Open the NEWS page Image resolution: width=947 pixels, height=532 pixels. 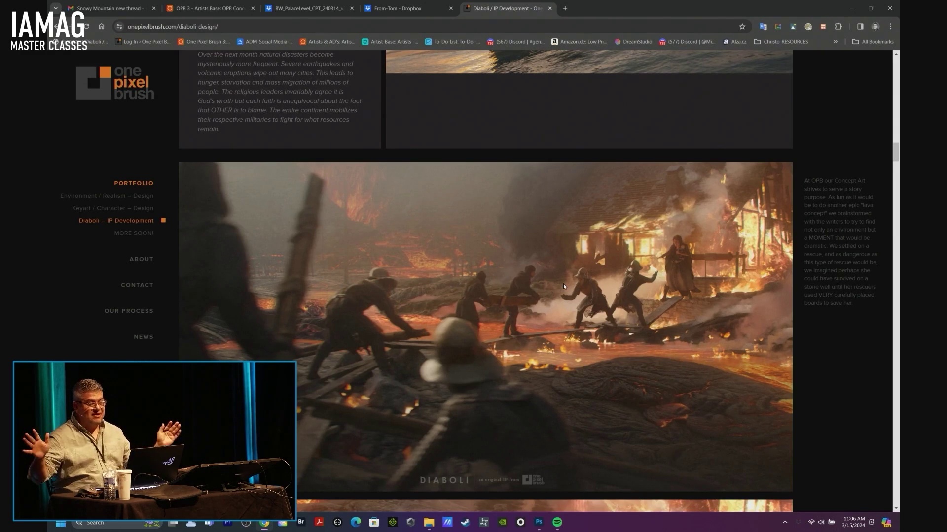click(144, 337)
